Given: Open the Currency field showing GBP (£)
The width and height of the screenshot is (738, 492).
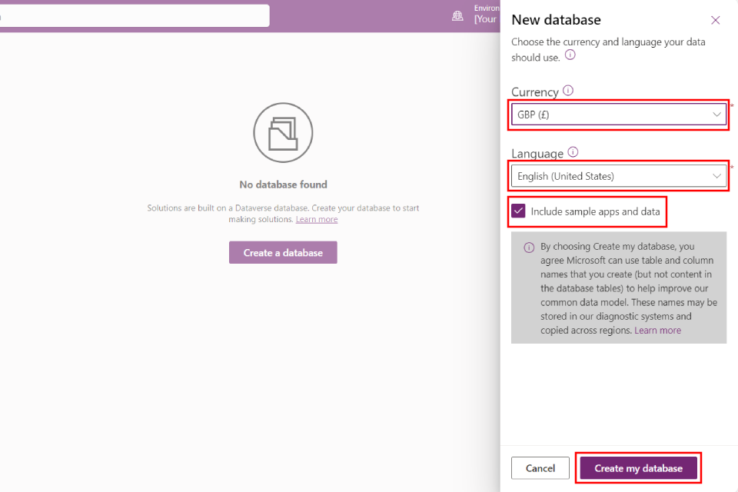Looking at the screenshot, I should [x=607, y=115].
